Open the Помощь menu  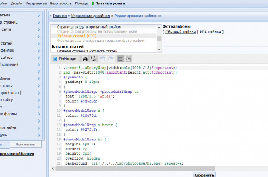pyautogui.click(x=81, y=4)
